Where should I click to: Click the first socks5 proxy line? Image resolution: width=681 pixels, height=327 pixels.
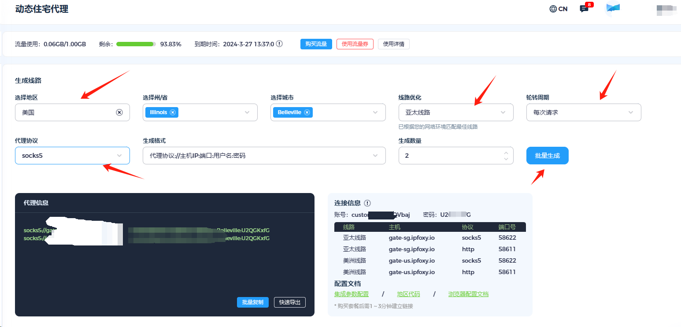tap(147, 230)
